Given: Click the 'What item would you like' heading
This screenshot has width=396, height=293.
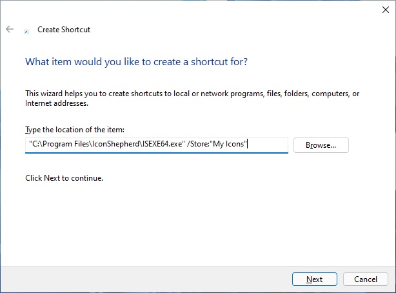Looking at the screenshot, I should coord(136,62).
